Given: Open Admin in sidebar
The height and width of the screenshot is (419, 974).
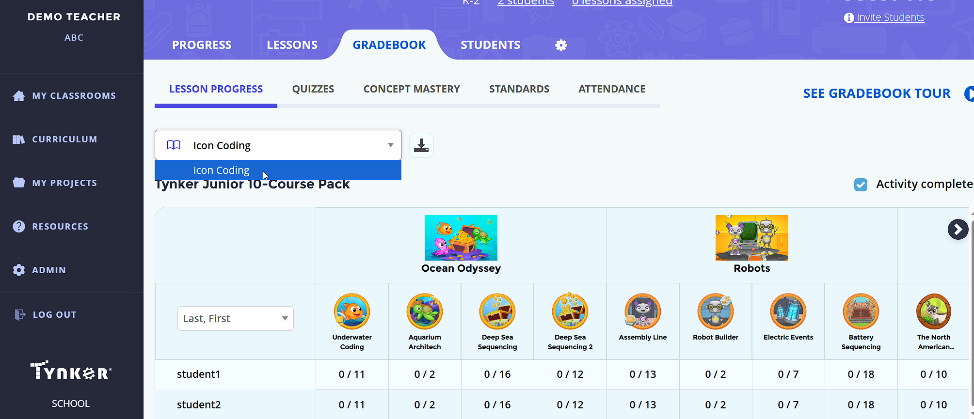Looking at the screenshot, I should point(49,270).
